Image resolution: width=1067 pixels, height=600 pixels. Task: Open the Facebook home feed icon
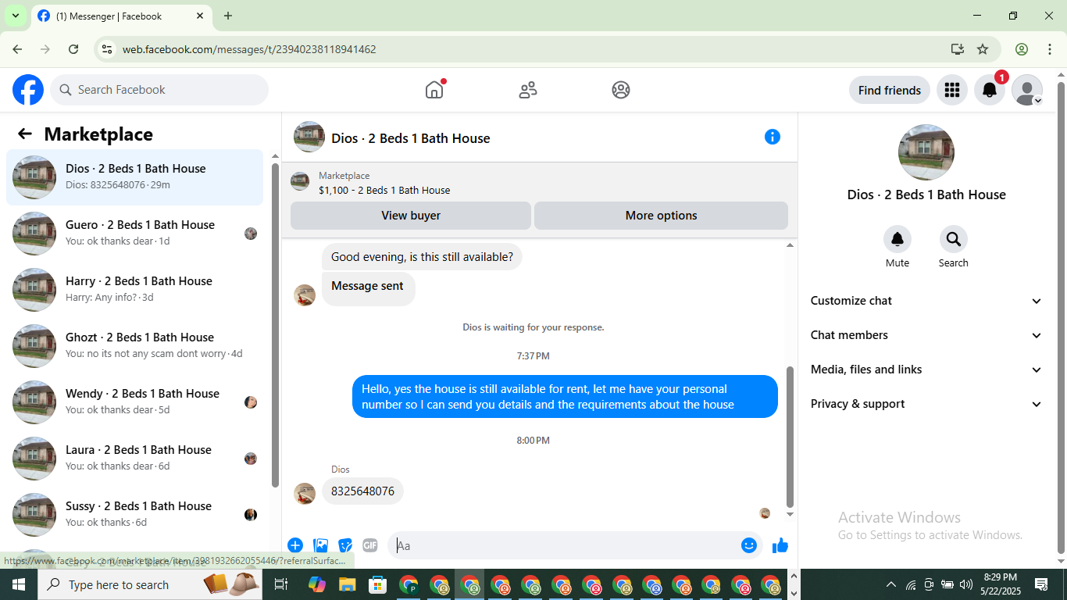[x=434, y=90]
